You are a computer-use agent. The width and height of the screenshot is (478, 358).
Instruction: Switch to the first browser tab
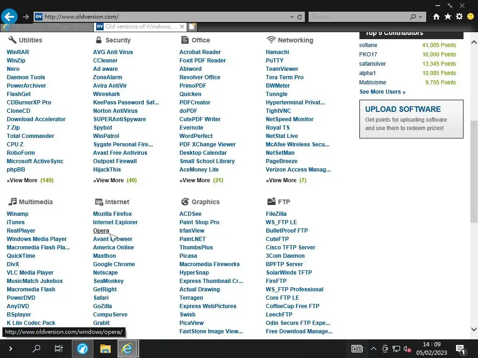[47, 27]
